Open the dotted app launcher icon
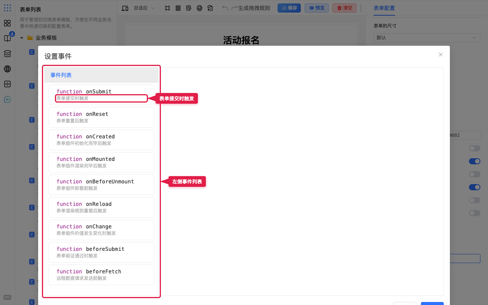 click(7, 8)
